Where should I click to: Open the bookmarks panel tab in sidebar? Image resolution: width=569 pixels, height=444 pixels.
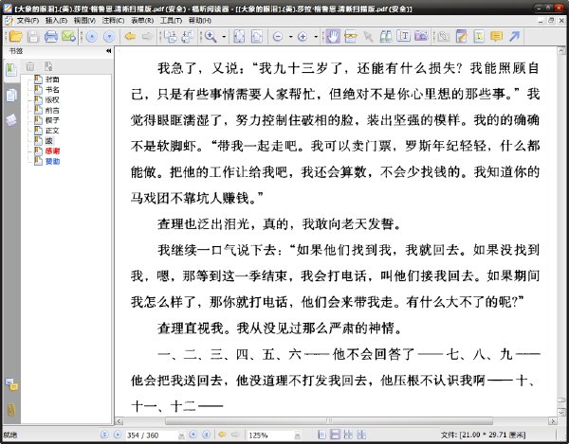tap(11, 69)
